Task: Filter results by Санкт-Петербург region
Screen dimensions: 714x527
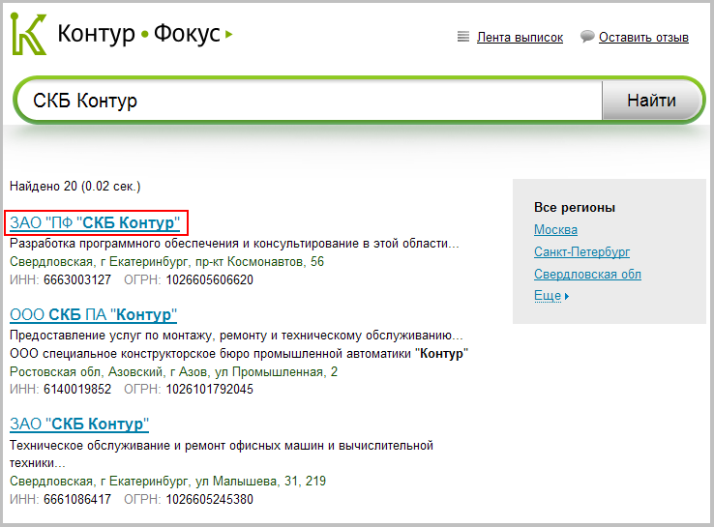Action: 582,252
